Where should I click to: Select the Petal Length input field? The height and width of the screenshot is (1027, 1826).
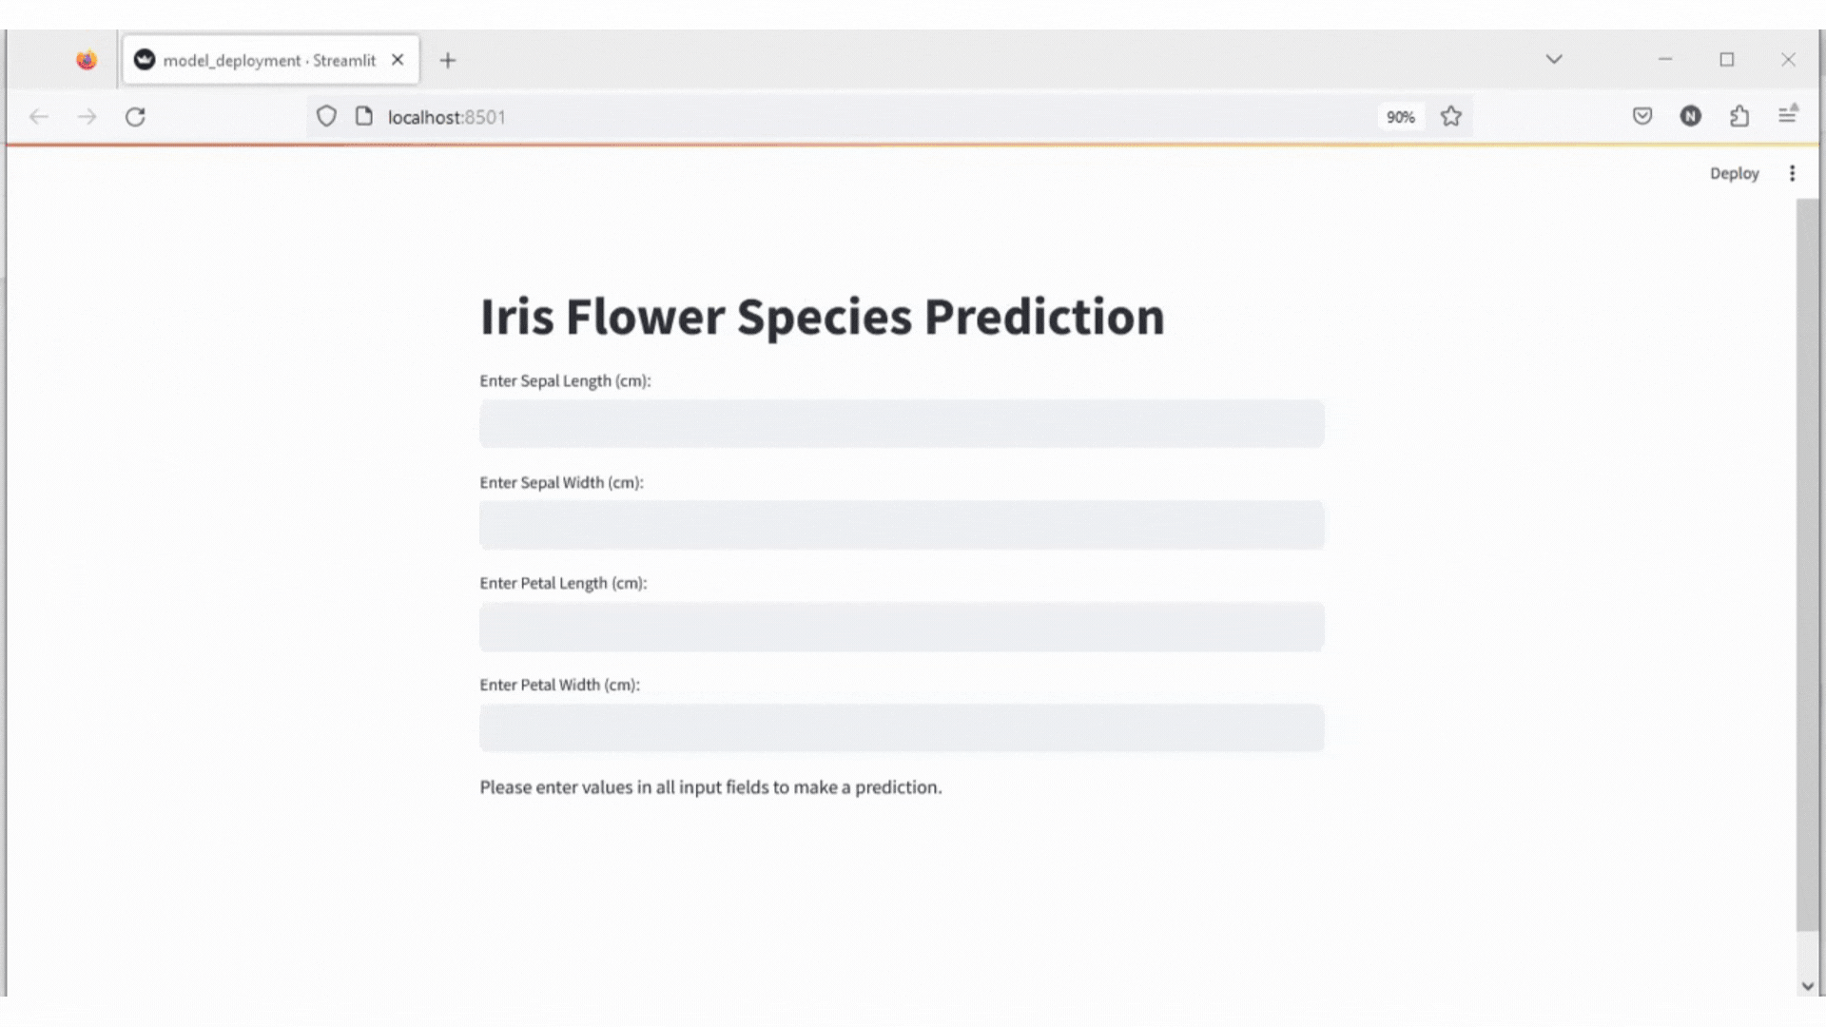pos(902,627)
